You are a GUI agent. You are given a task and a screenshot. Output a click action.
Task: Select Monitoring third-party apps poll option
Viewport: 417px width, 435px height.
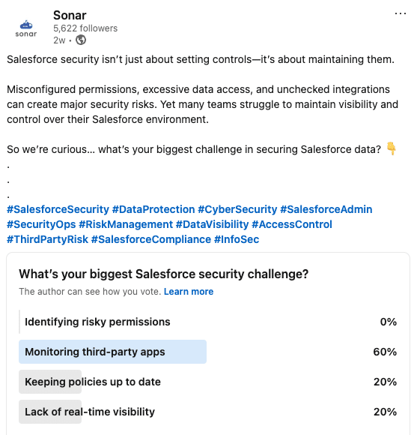tap(208, 352)
